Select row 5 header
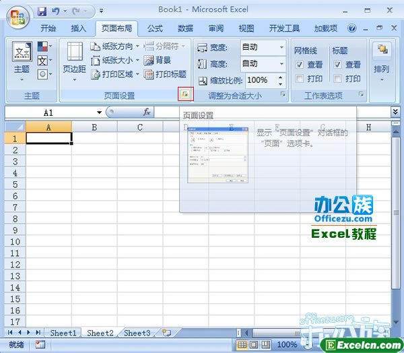404x353 pixels. pos(15,185)
